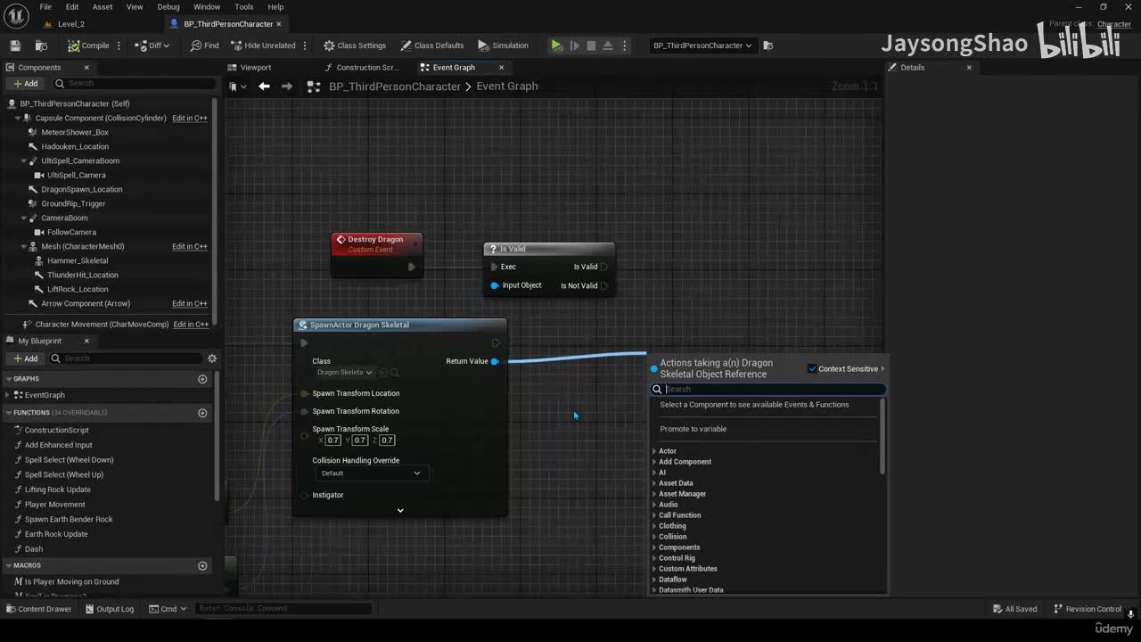This screenshot has width=1141, height=642.
Task: Click the back navigation arrow in graph
Action: pos(264,86)
